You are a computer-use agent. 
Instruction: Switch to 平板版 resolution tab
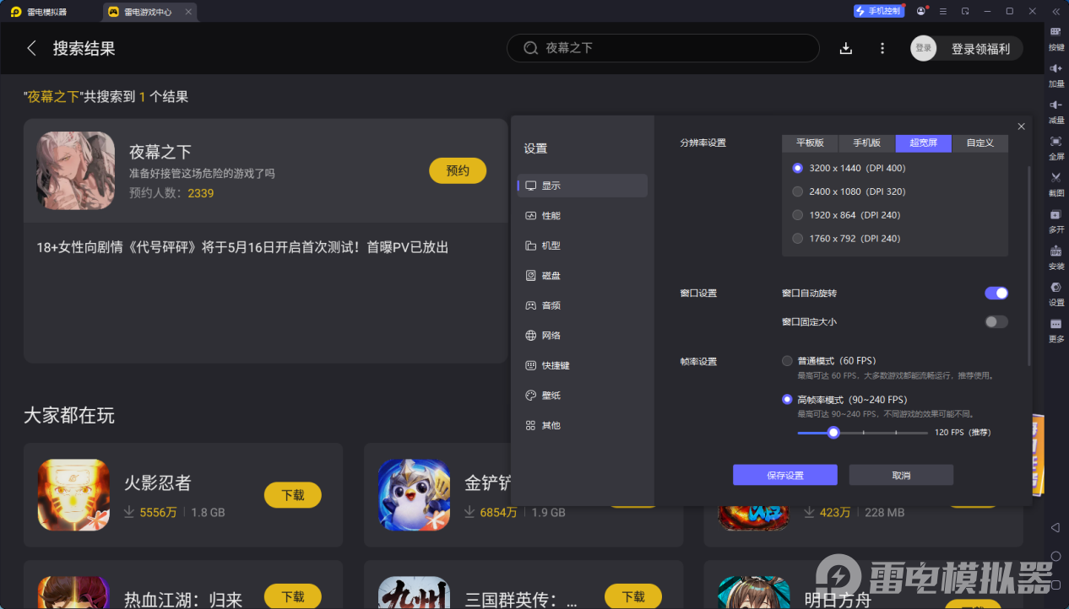click(810, 143)
